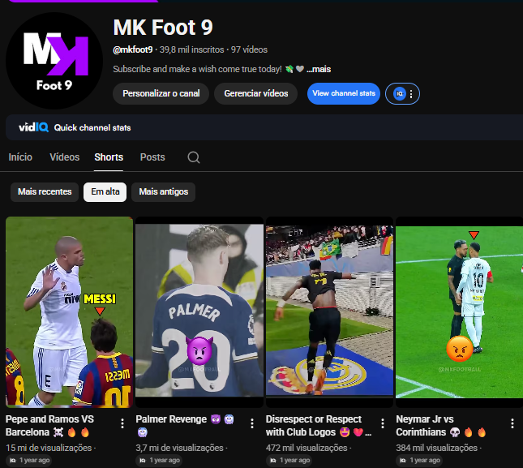
Task: Click vidIQ badge under Disrespect or Respect short
Action: 289,461
